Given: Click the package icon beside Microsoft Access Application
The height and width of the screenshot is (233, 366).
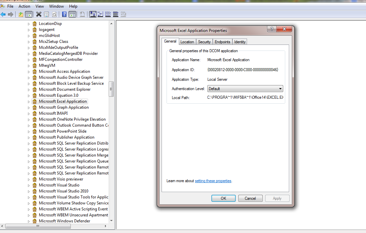Looking at the screenshot, I should [x=35, y=71].
